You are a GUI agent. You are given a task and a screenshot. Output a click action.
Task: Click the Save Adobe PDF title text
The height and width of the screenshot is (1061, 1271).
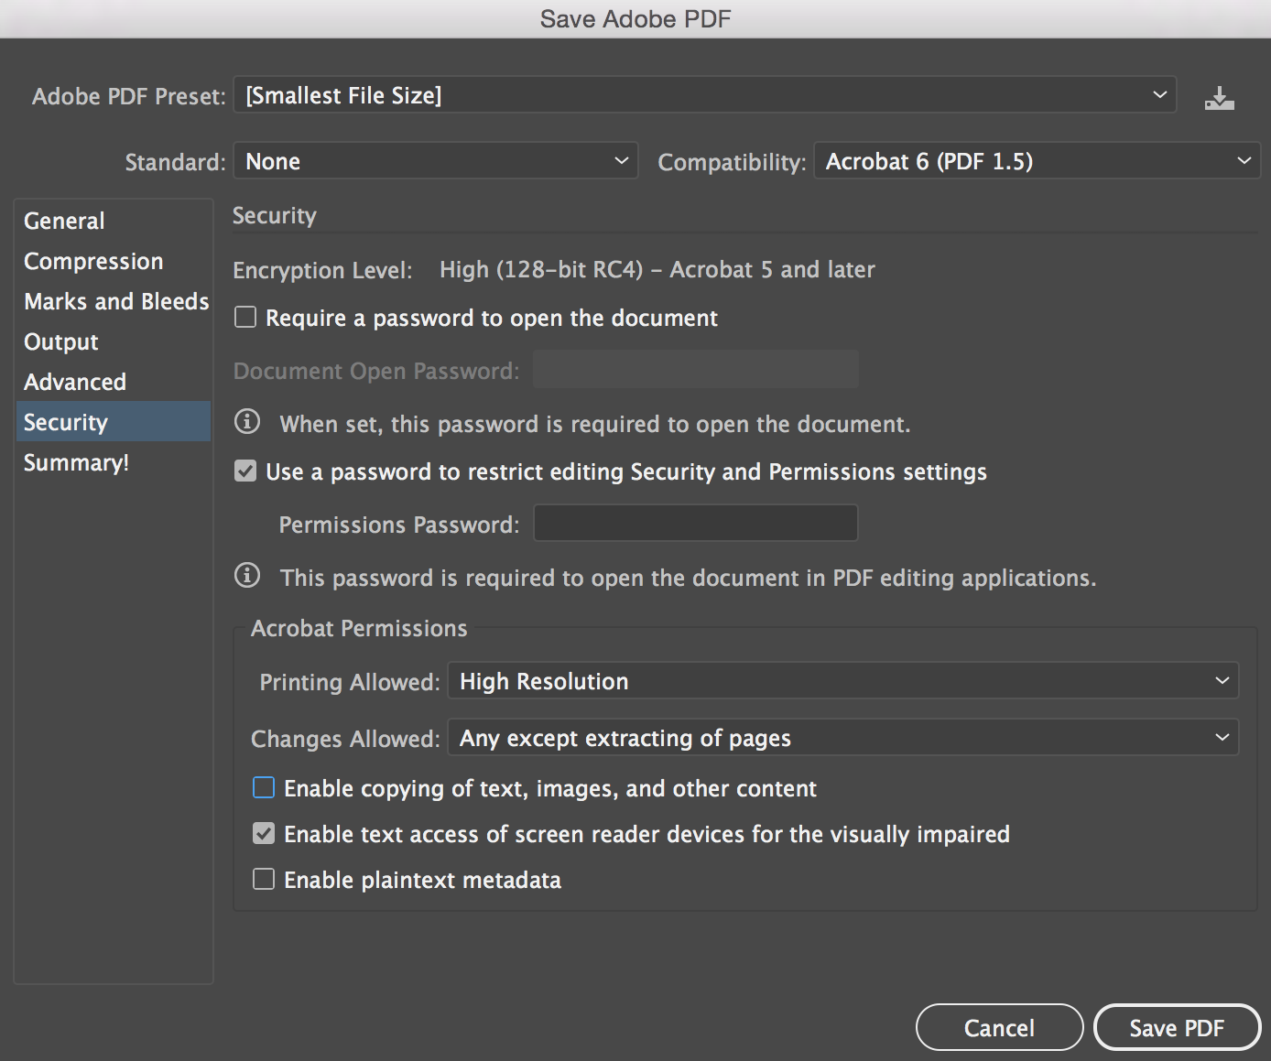point(635,19)
